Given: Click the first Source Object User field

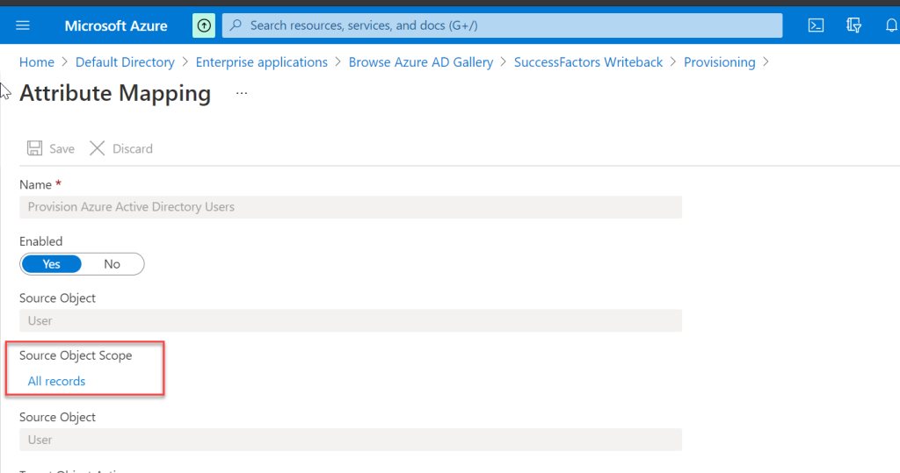Looking at the screenshot, I should tap(351, 320).
